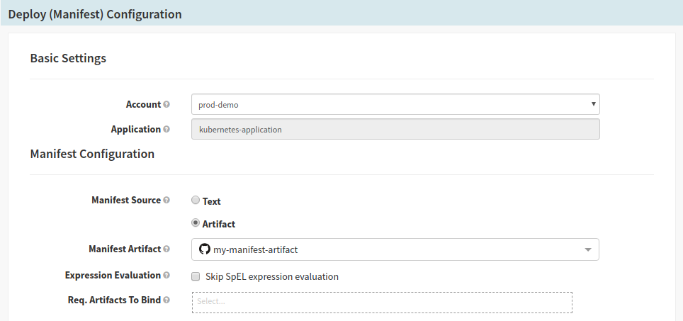
Task: Click the GitHub icon in the artifact selector
Action: (x=205, y=249)
